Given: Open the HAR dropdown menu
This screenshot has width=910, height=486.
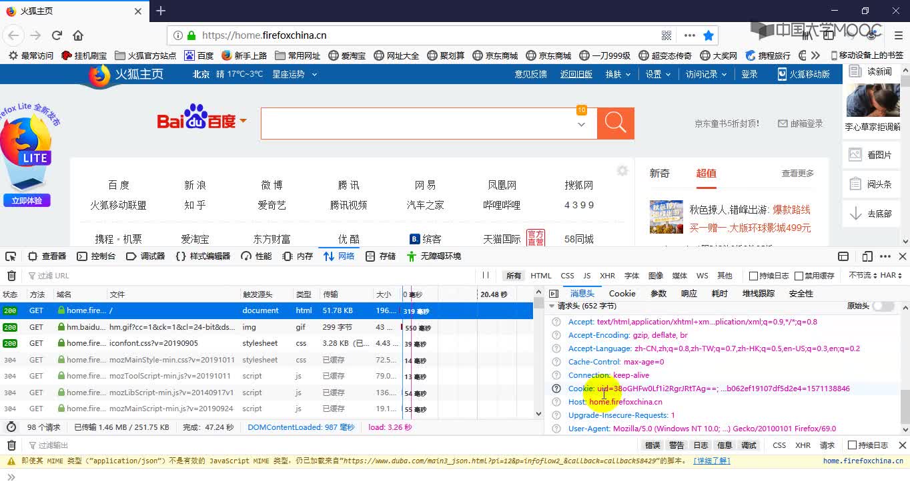Looking at the screenshot, I should tap(891, 276).
